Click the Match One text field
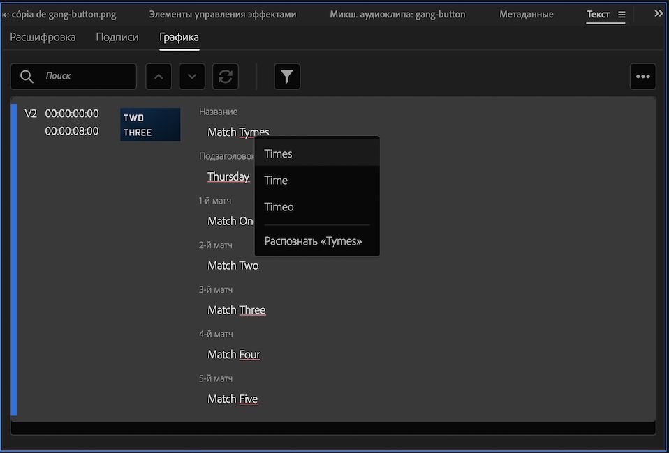The height and width of the screenshot is (453, 669). click(x=231, y=221)
